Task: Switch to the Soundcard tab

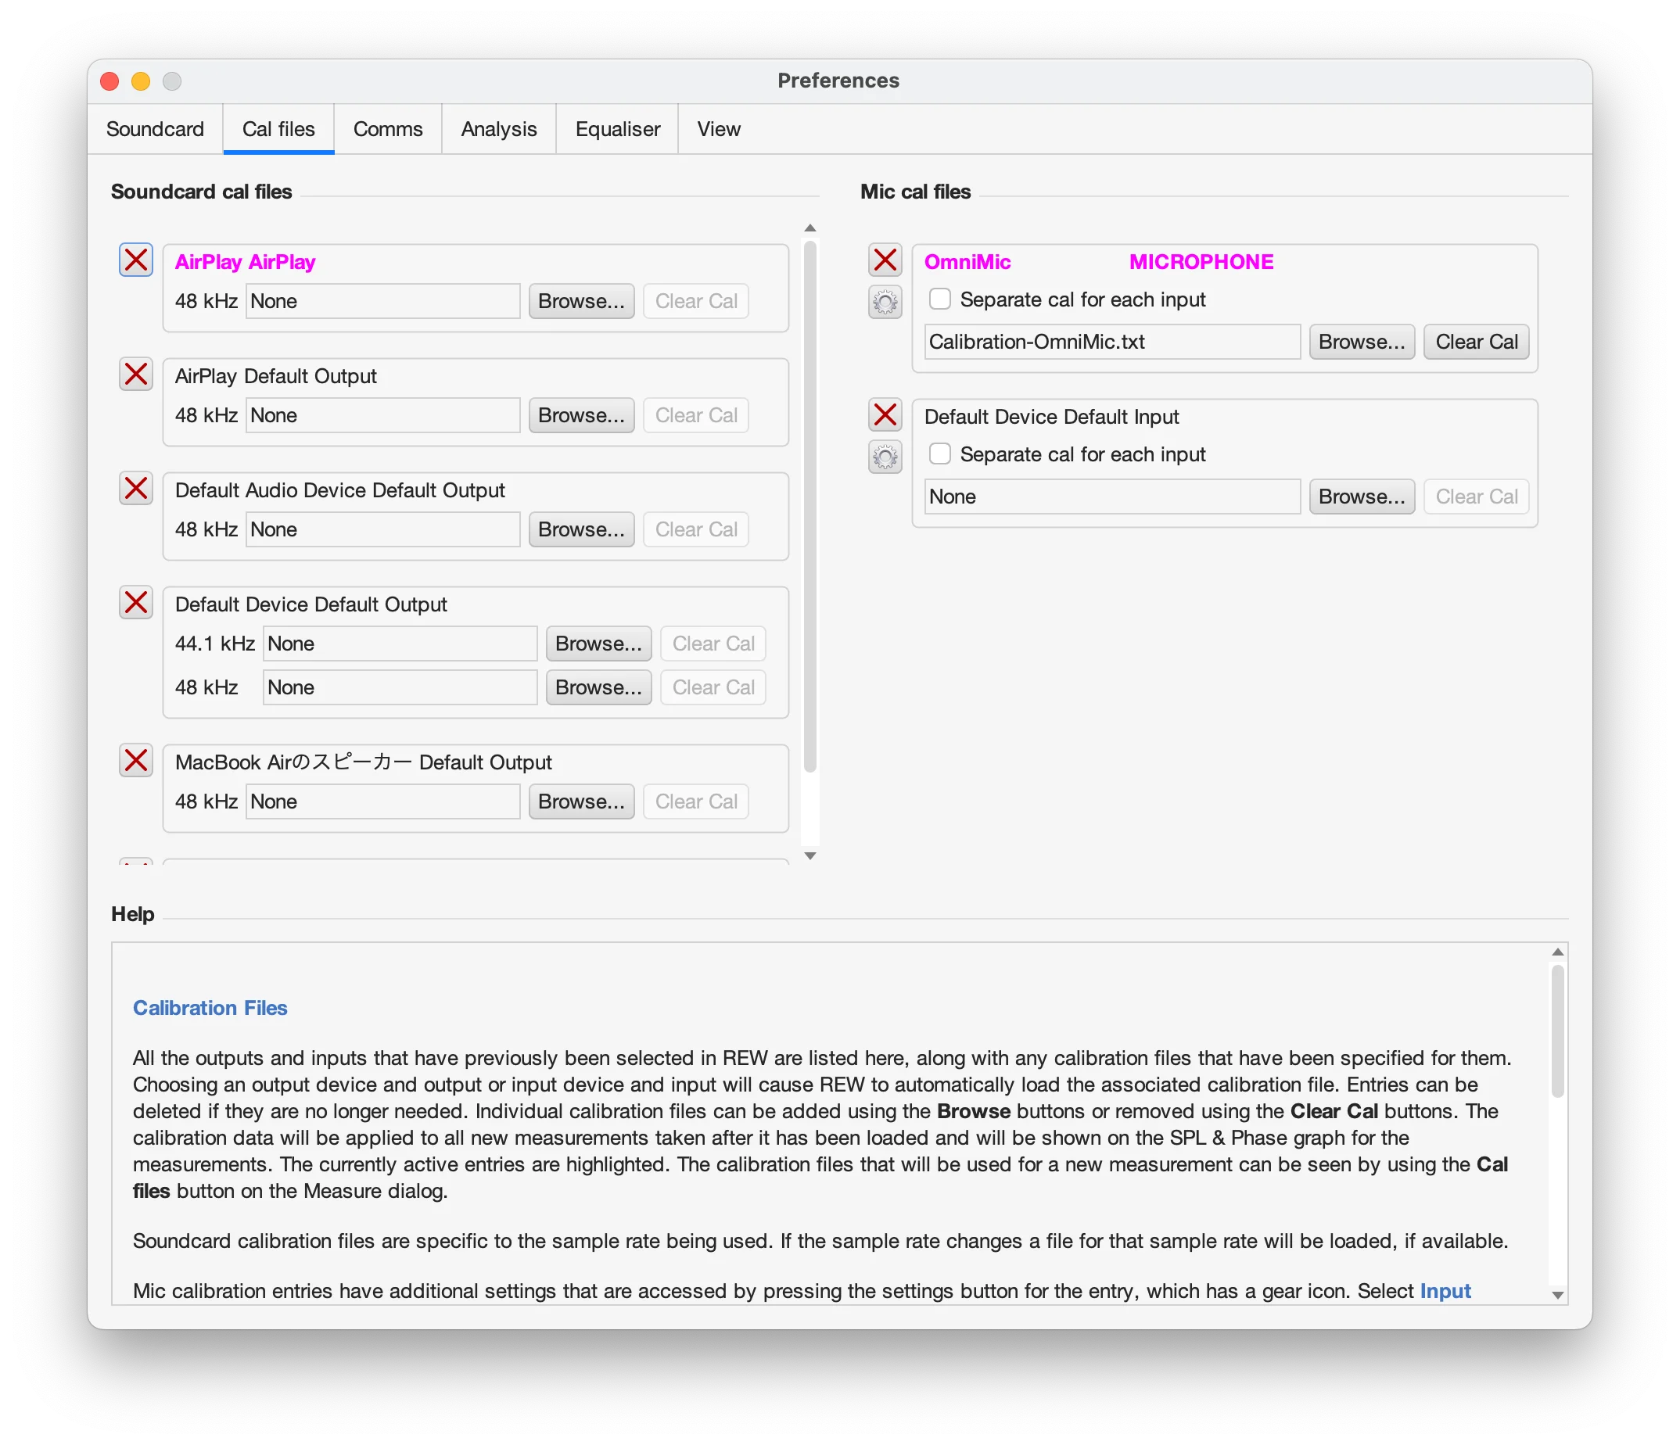Action: point(155,129)
